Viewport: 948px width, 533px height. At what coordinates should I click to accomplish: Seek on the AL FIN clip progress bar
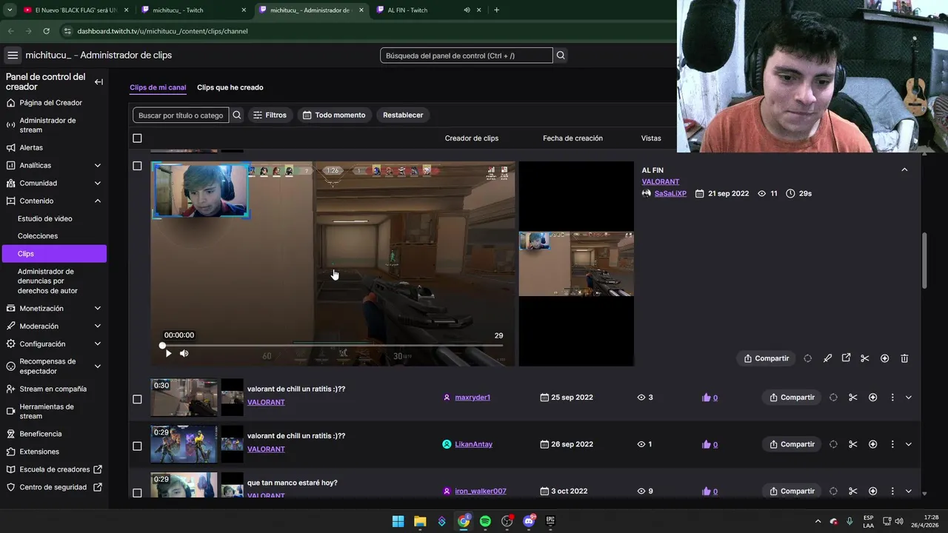pyautogui.click(x=333, y=345)
